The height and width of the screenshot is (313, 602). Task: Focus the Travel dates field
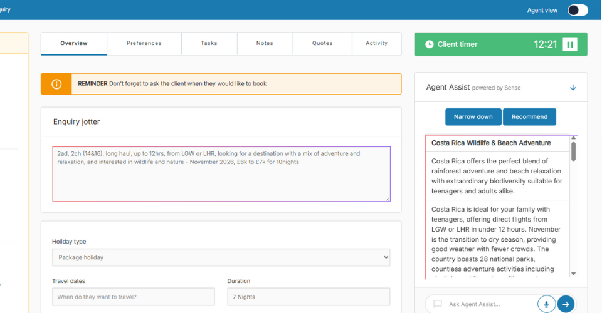[134, 297]
